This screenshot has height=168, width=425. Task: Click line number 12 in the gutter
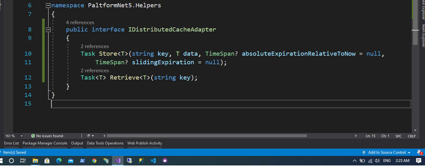tap(28, 78)
